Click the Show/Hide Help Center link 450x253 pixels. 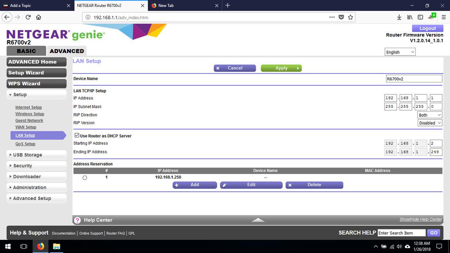[x=421, y=219]
